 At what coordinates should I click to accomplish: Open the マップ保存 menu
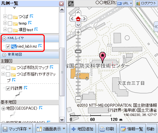17,129
